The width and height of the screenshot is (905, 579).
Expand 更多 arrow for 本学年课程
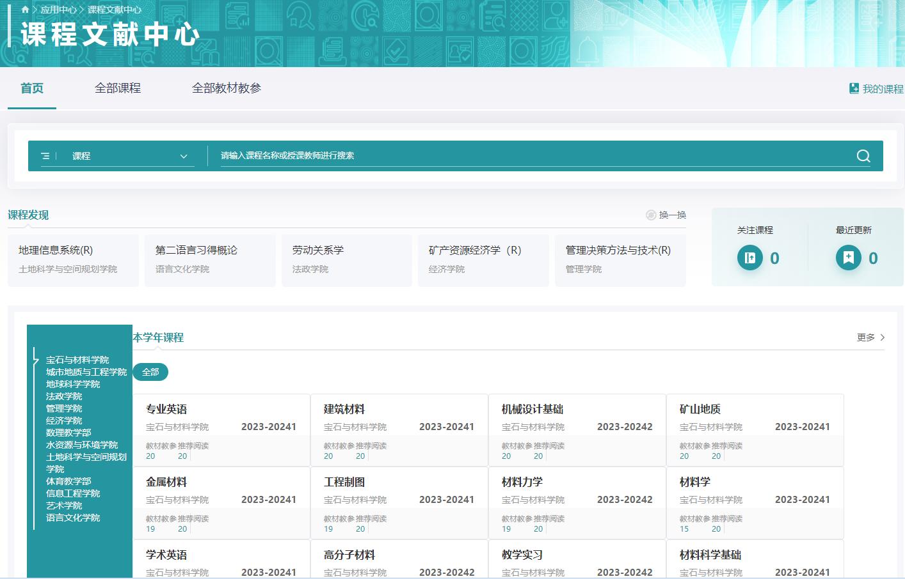883,337
